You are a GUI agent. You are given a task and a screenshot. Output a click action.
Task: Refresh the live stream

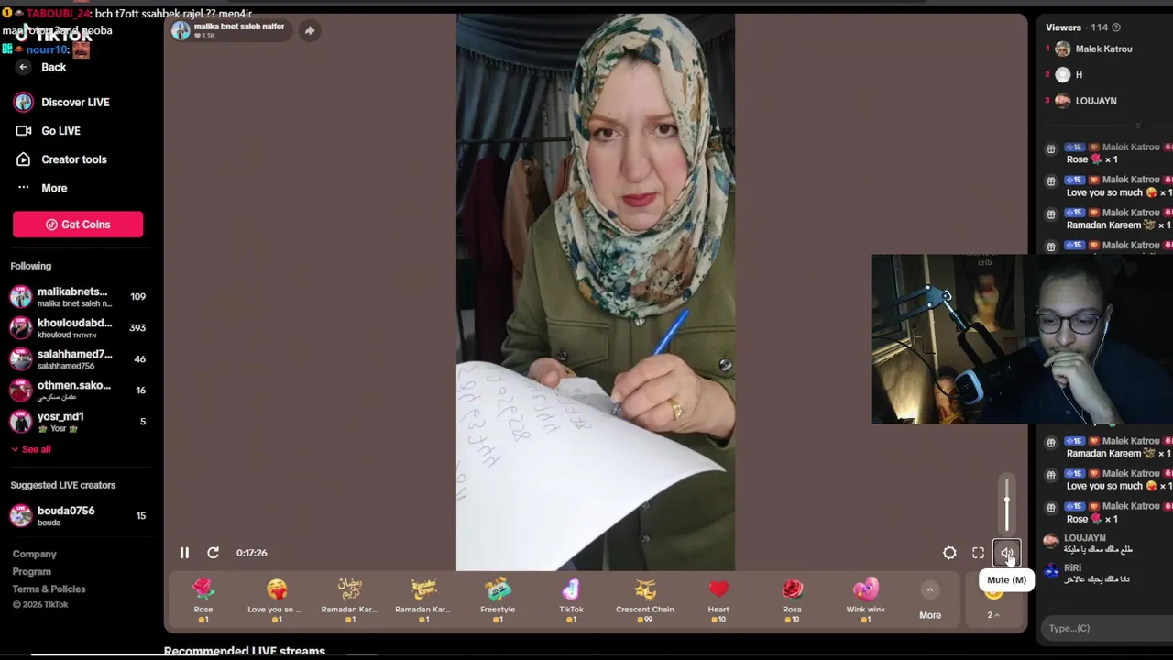click(213, 553)
